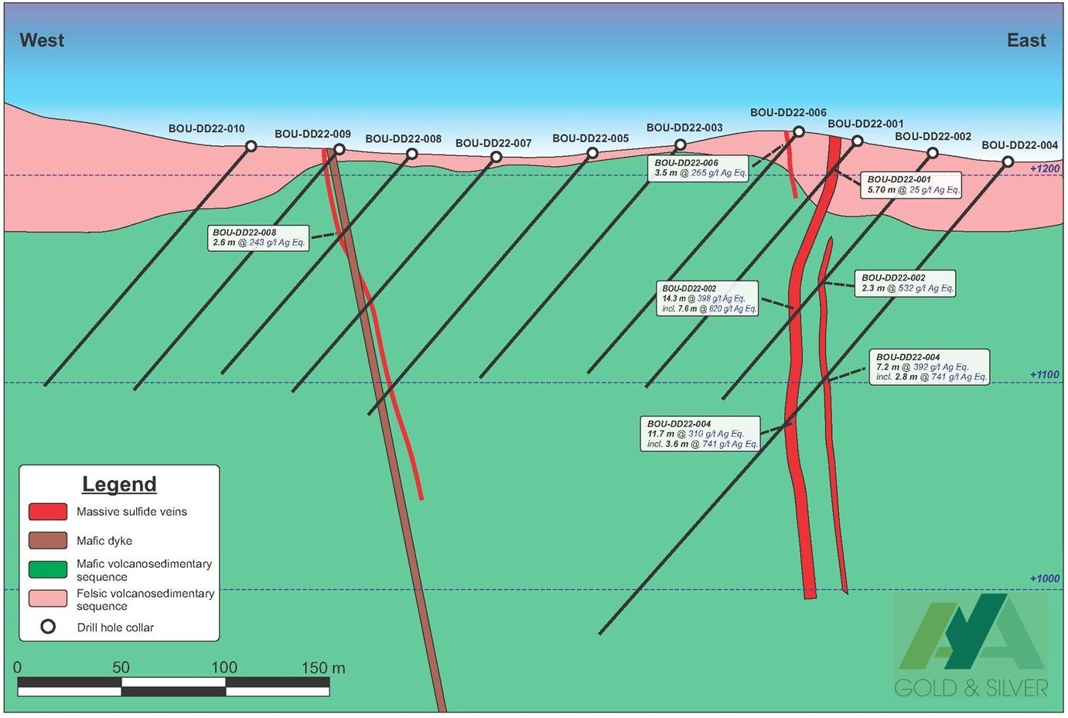Screen dimensions: 1068x718
Task: Click the Legend title heading
Action: click(x=119, y=485)
